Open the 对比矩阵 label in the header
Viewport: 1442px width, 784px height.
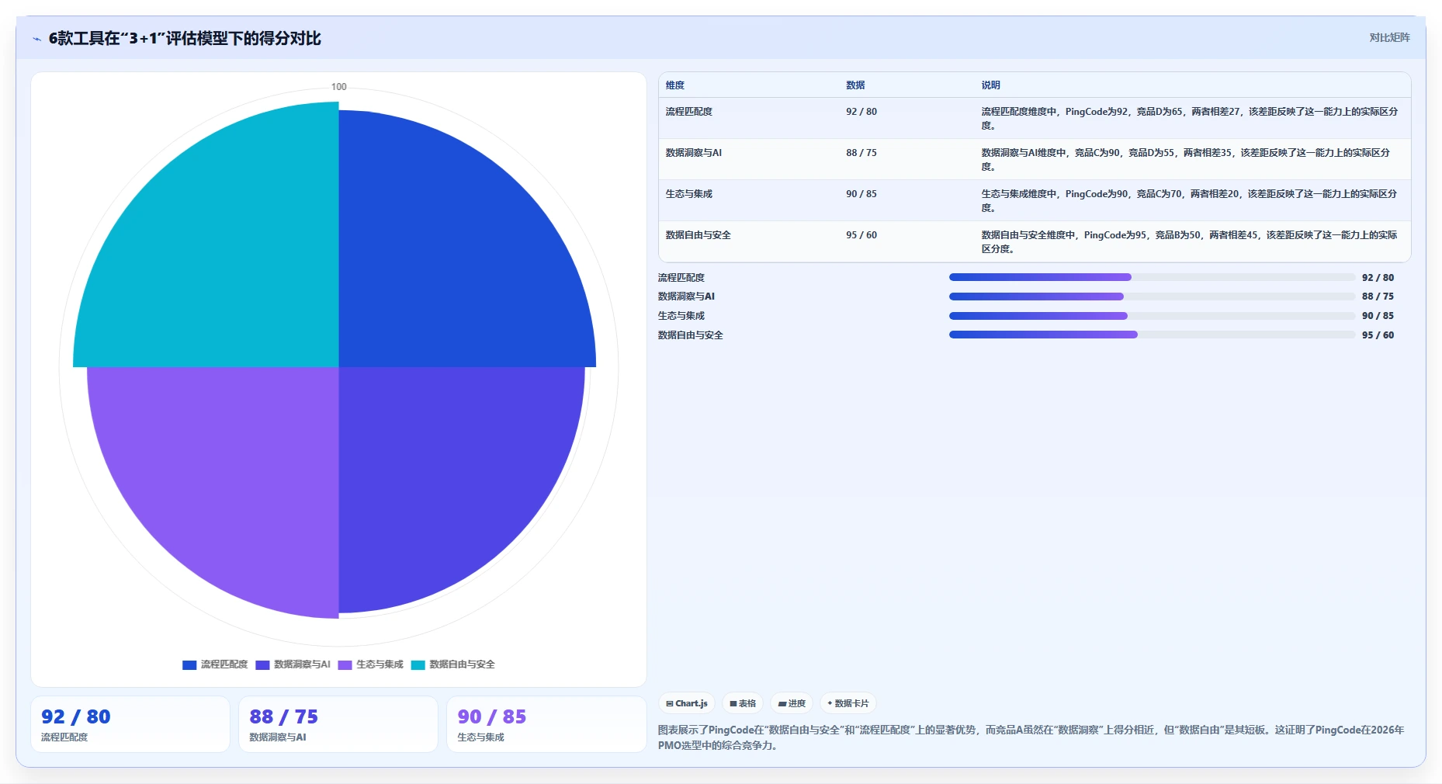coord(1389,37)
